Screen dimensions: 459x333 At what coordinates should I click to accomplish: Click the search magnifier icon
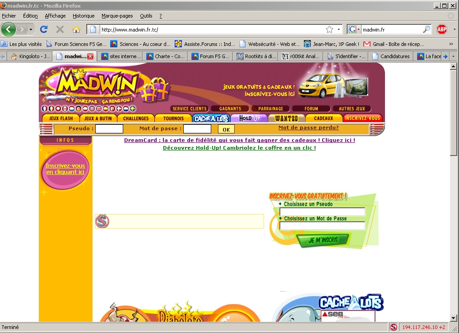427,30
